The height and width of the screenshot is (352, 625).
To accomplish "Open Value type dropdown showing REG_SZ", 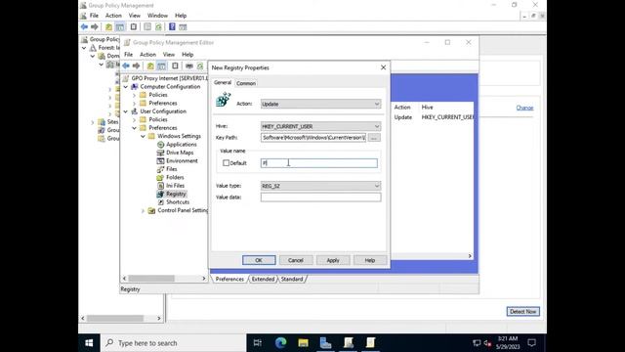I will [x=321, y=186].
